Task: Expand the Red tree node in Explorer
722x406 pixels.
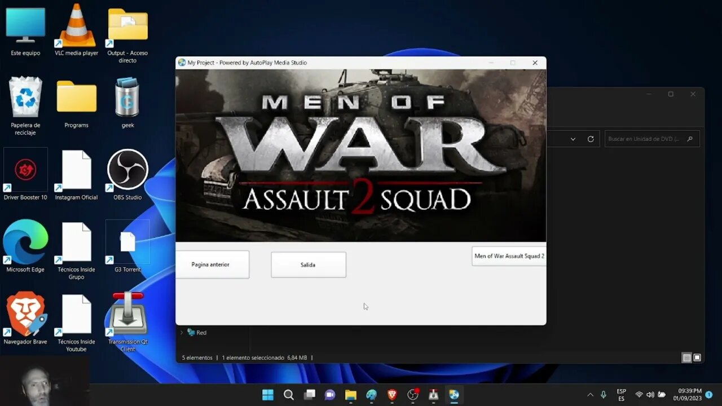Action: 181,333
